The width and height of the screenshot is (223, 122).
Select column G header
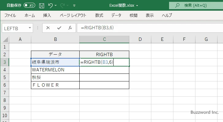pos(206,39)
